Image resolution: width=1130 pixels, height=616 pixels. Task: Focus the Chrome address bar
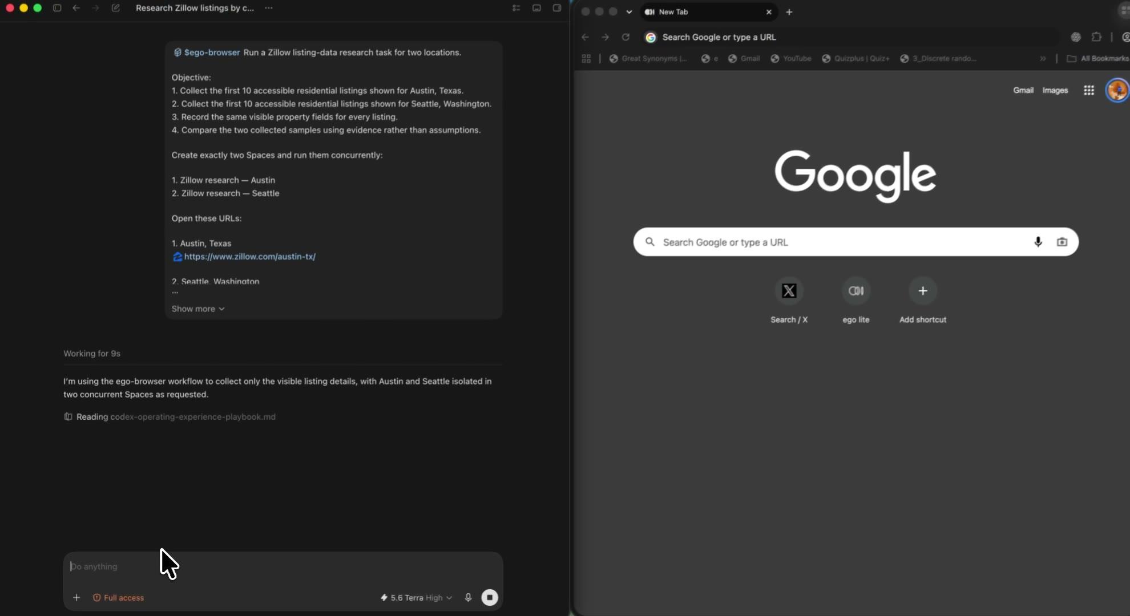850,37
